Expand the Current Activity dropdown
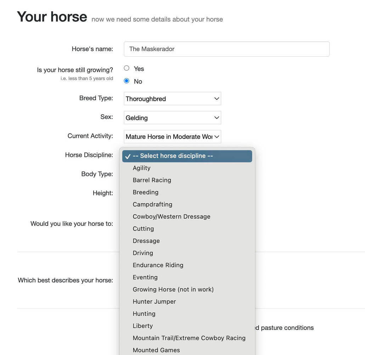The width and height of the screenshot is (365, 355). coord(173,136)
